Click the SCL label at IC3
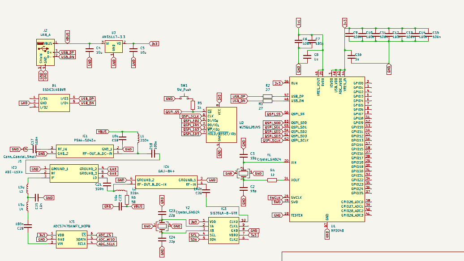 [x=194, y=235]
